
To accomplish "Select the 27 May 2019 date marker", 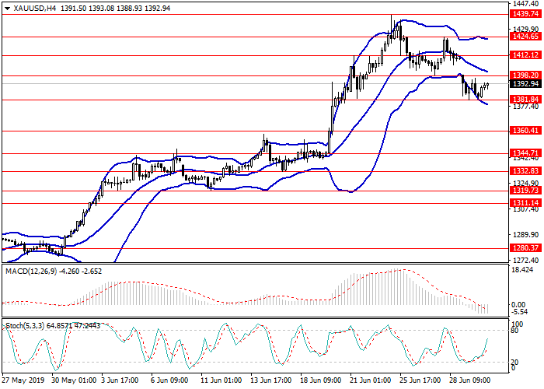I will point(23,380).
